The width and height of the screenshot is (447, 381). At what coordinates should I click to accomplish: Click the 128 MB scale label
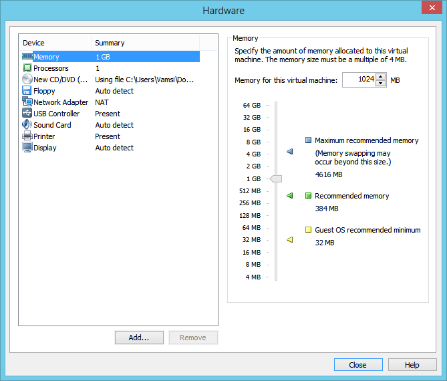(250, 216)
